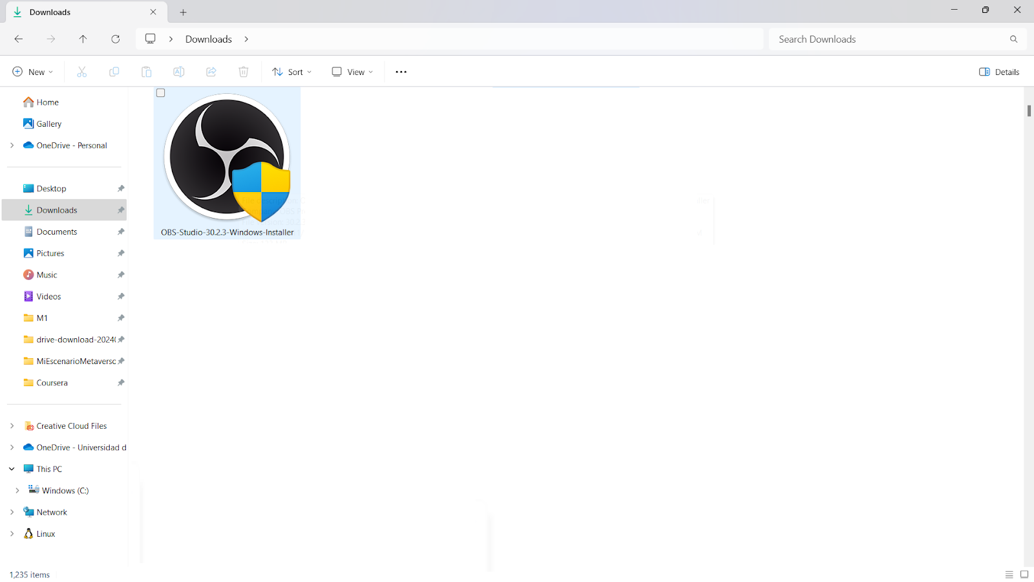Switch to large thumbnails view icon
Screen dimensions: 1034x582
pos(1024,574)
